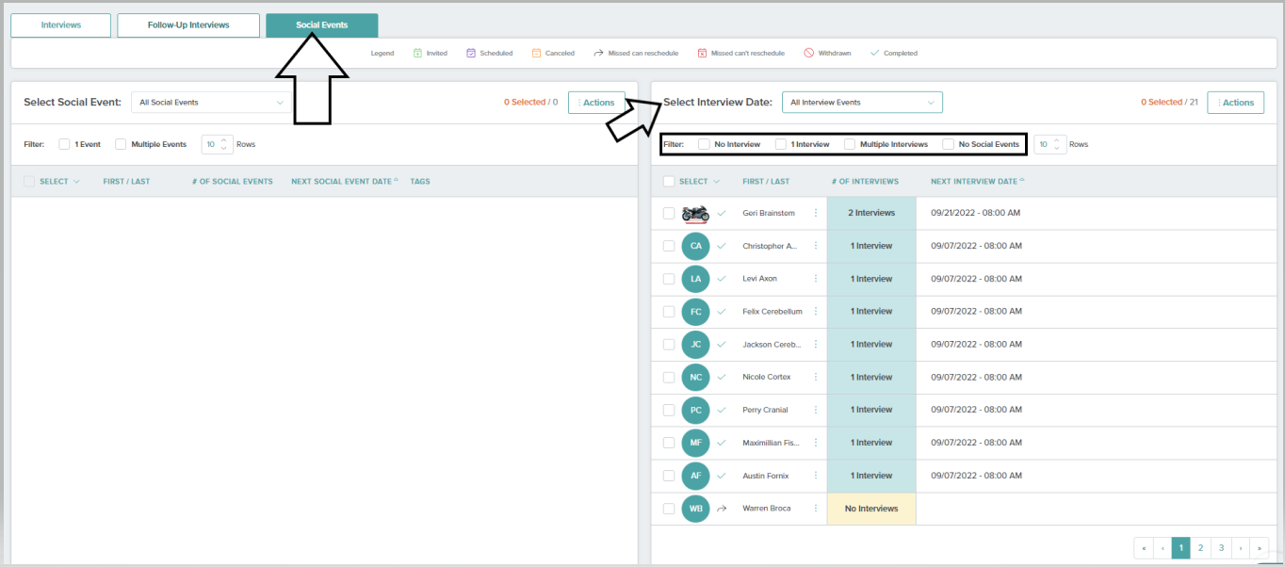The width and height of the screenshot is (1285, 567).
Task: Open Felix Cerebellum's name
Action: coord(773,312)
